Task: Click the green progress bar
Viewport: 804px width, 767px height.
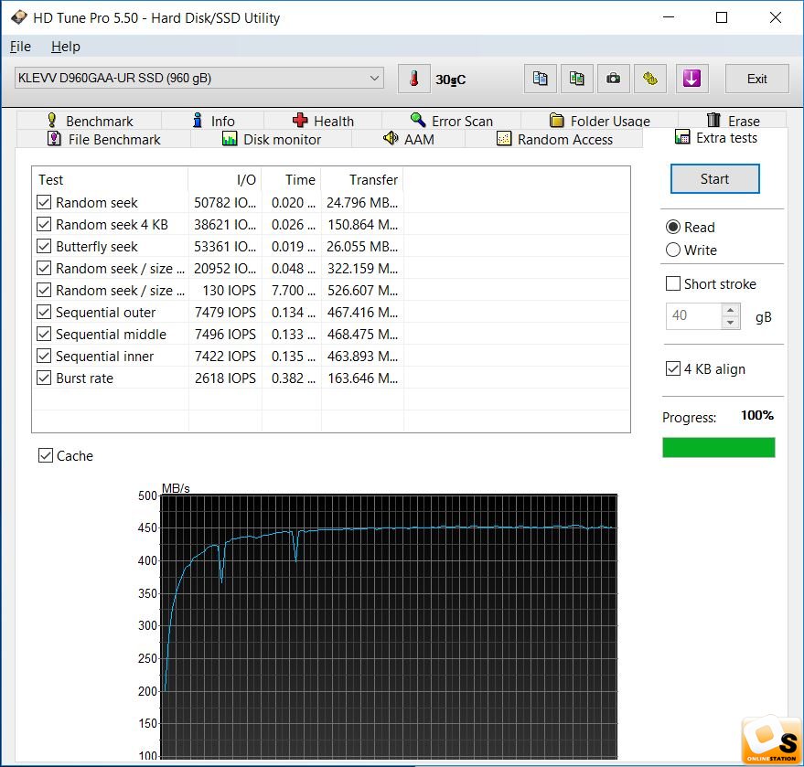Action: click(x=718, y=447)
